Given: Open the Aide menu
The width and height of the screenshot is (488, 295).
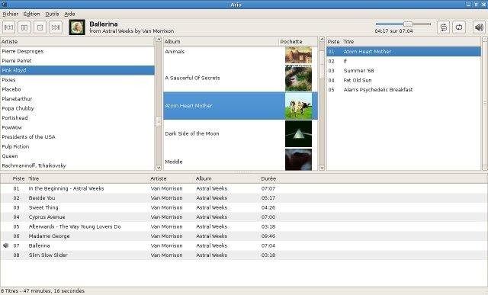Looking at the screenshot, I should point(69,14).
